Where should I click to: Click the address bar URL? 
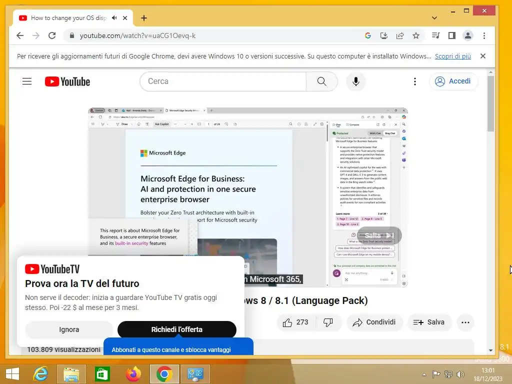138,35
